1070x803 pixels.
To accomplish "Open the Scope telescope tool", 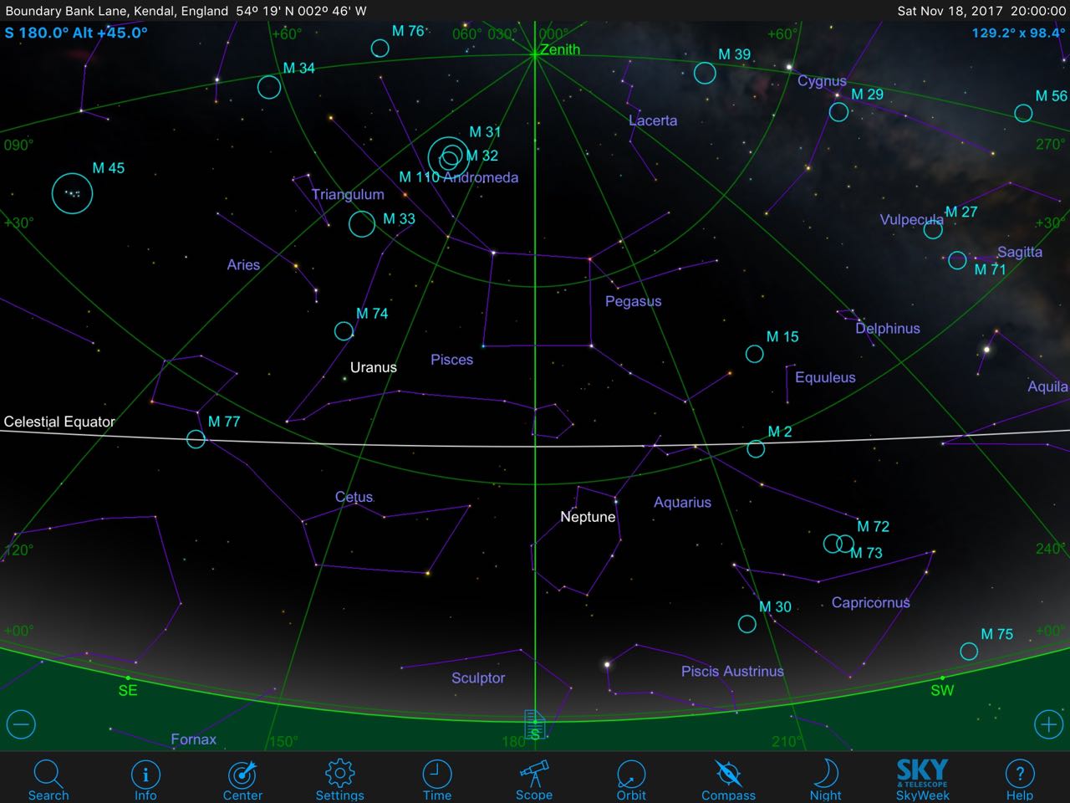I will pos(533,778).
